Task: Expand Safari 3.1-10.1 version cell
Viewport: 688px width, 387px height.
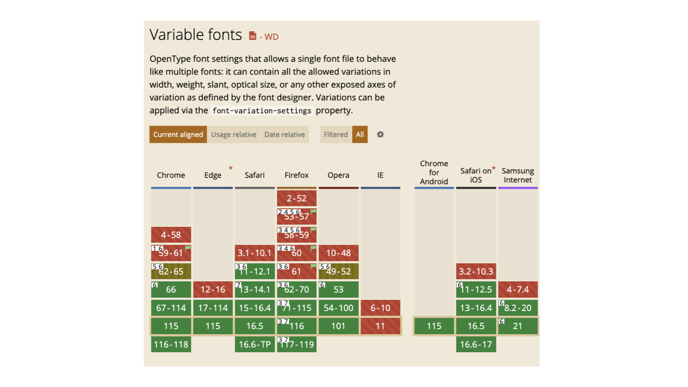Action: pyautogui.click(x=254, y=253)
